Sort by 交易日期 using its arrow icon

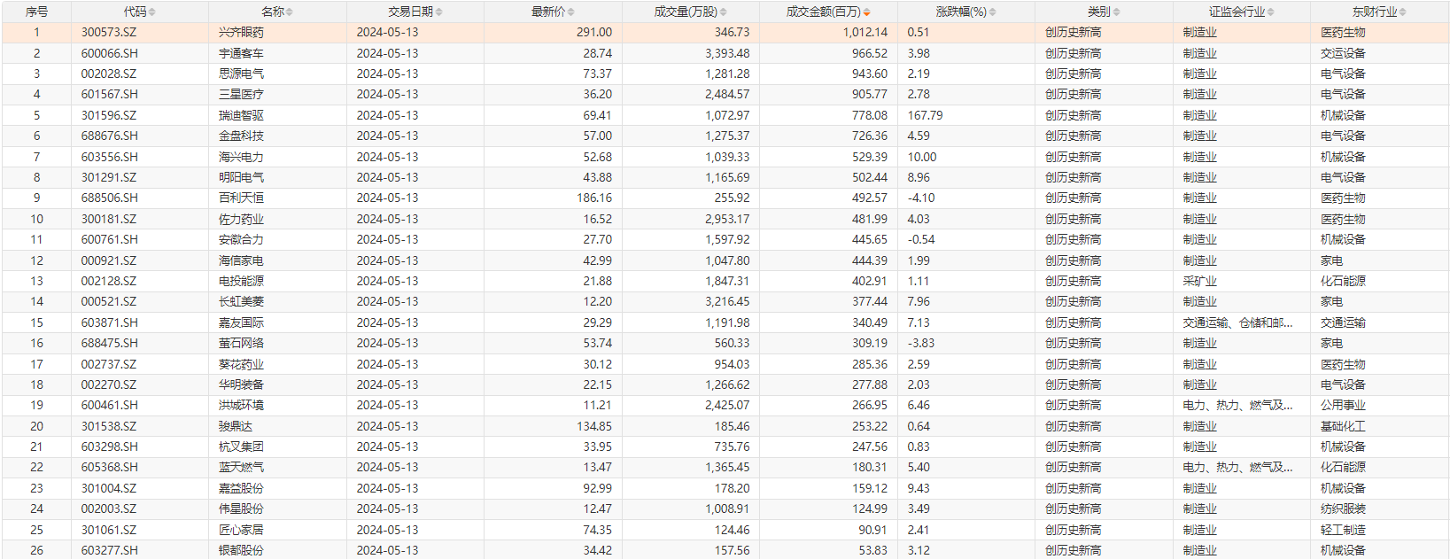pos(438,12)
